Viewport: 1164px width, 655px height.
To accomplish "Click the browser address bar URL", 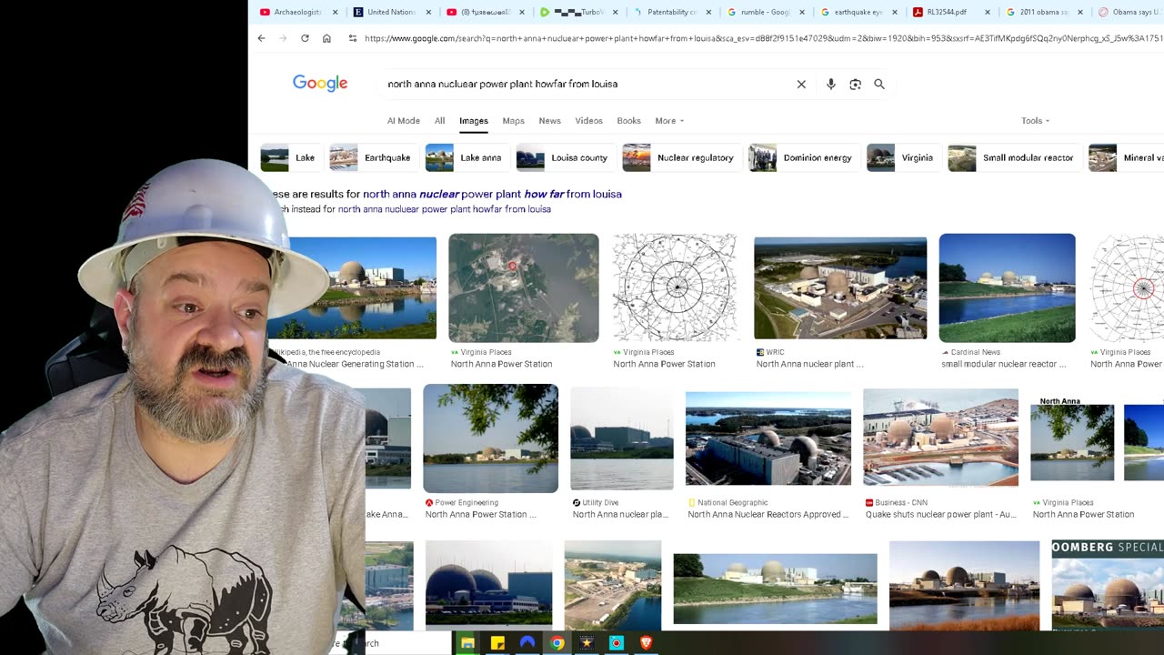I will pos(762,38).
